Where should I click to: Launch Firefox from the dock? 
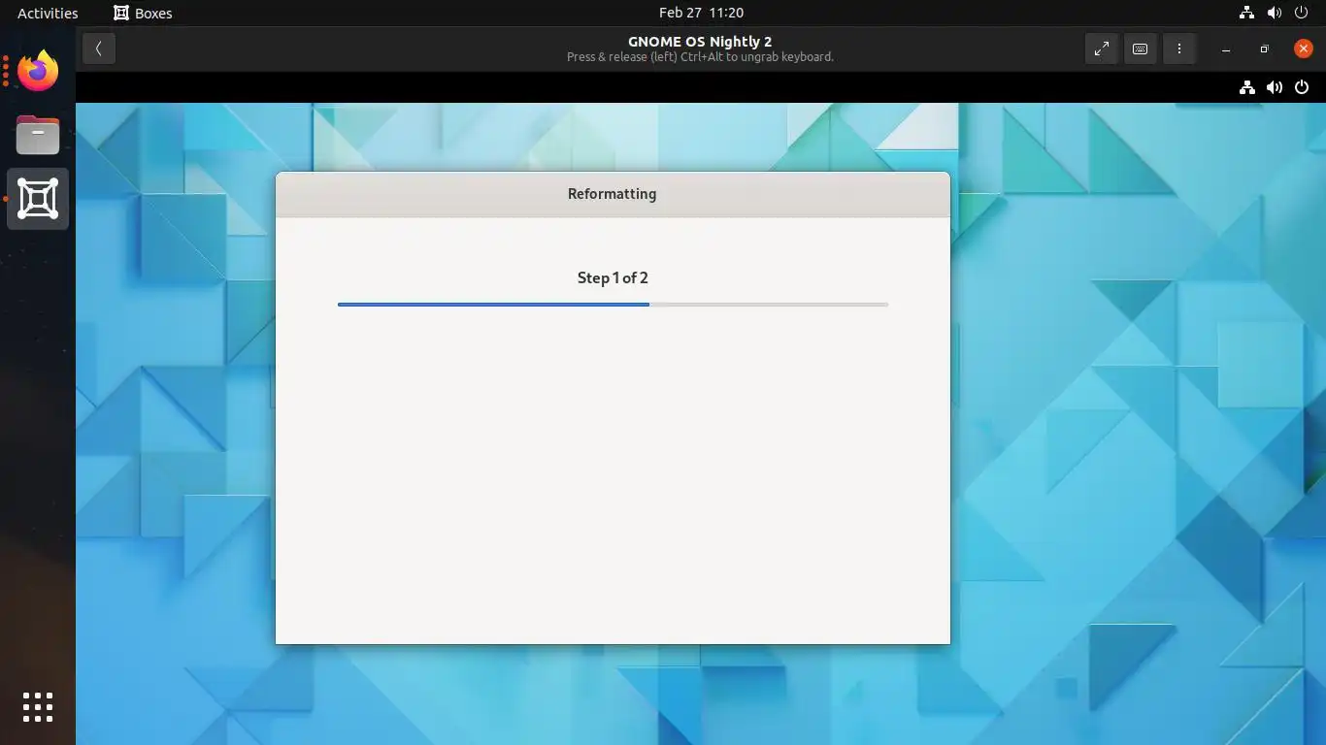pyautogui.click(x=38, y=71)
